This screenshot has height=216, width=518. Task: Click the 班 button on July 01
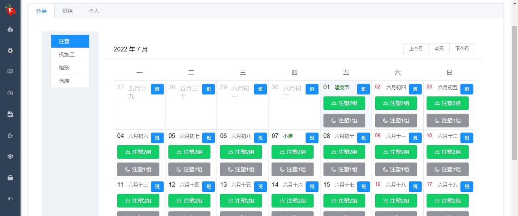pyautogui.click(x=364, y=89)
